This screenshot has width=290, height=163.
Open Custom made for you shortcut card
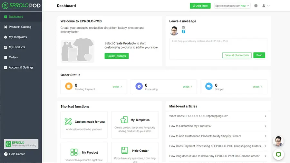click(x=84, y=125)
